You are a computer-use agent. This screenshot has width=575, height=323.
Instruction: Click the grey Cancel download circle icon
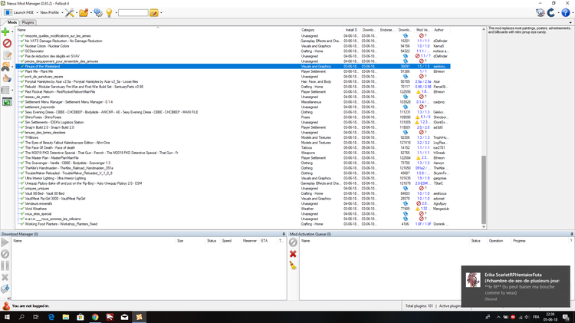pos(5,254)
